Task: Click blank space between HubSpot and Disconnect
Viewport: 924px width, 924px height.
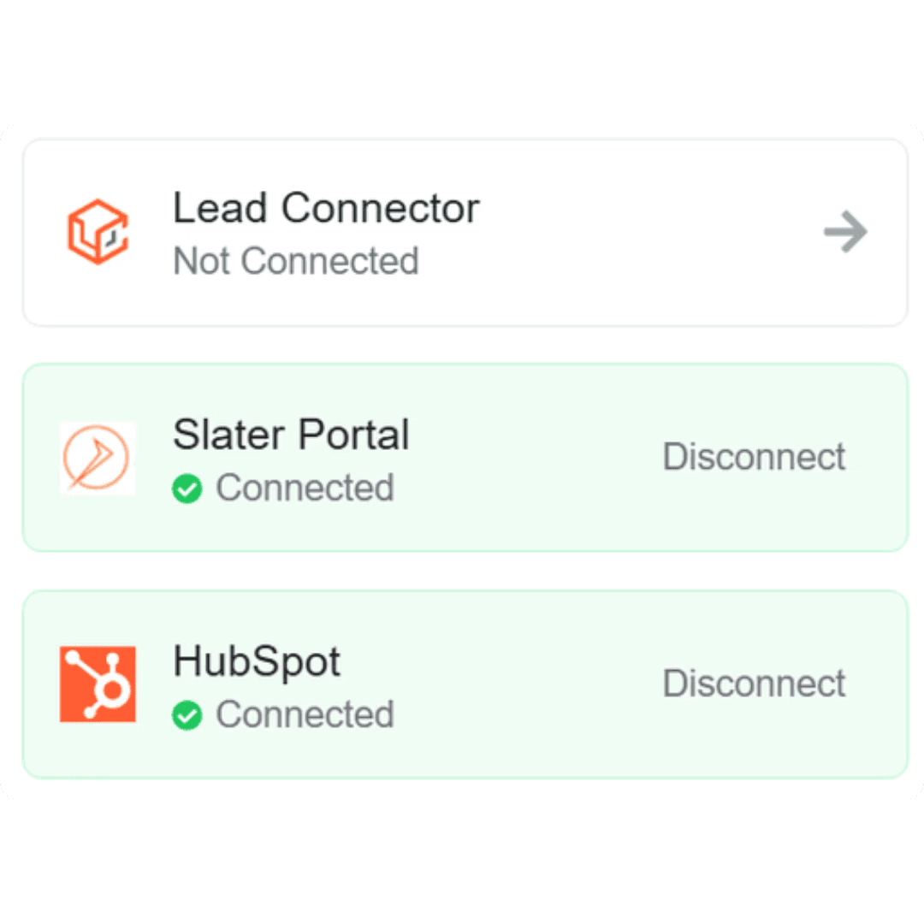Action: [500, 684]
